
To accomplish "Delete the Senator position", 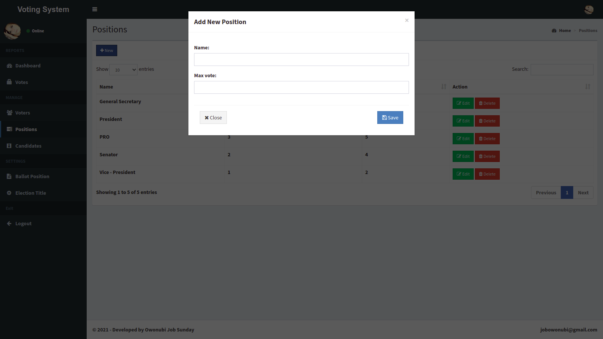I will point(487,156).
